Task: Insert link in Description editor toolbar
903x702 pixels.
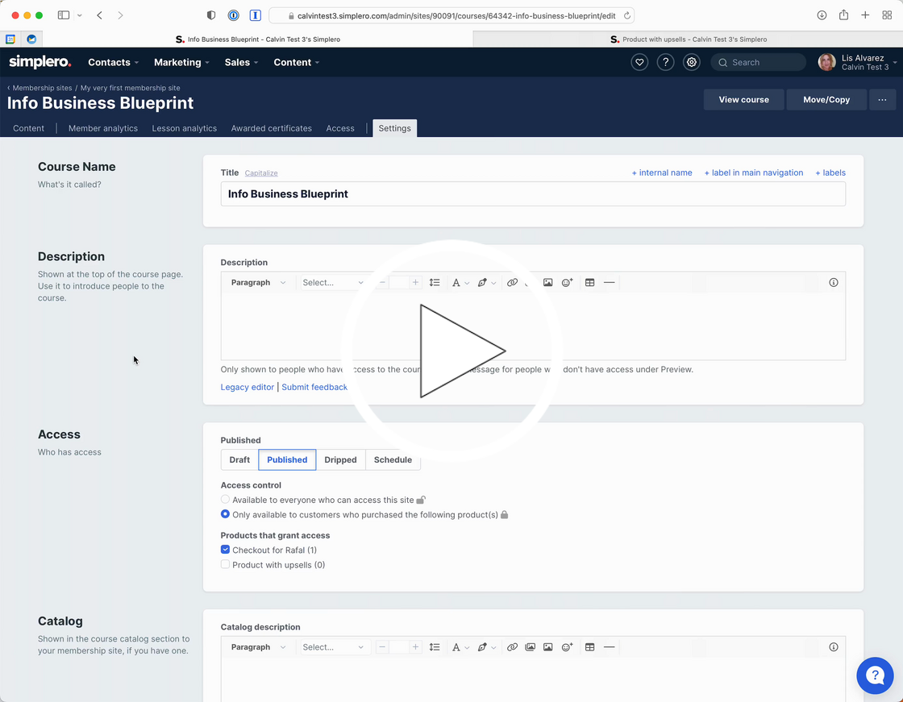Action: (512, 283)
